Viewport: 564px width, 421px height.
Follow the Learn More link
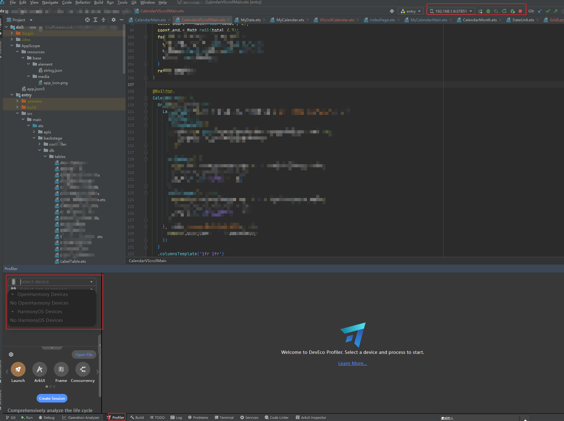click(352, 363)
